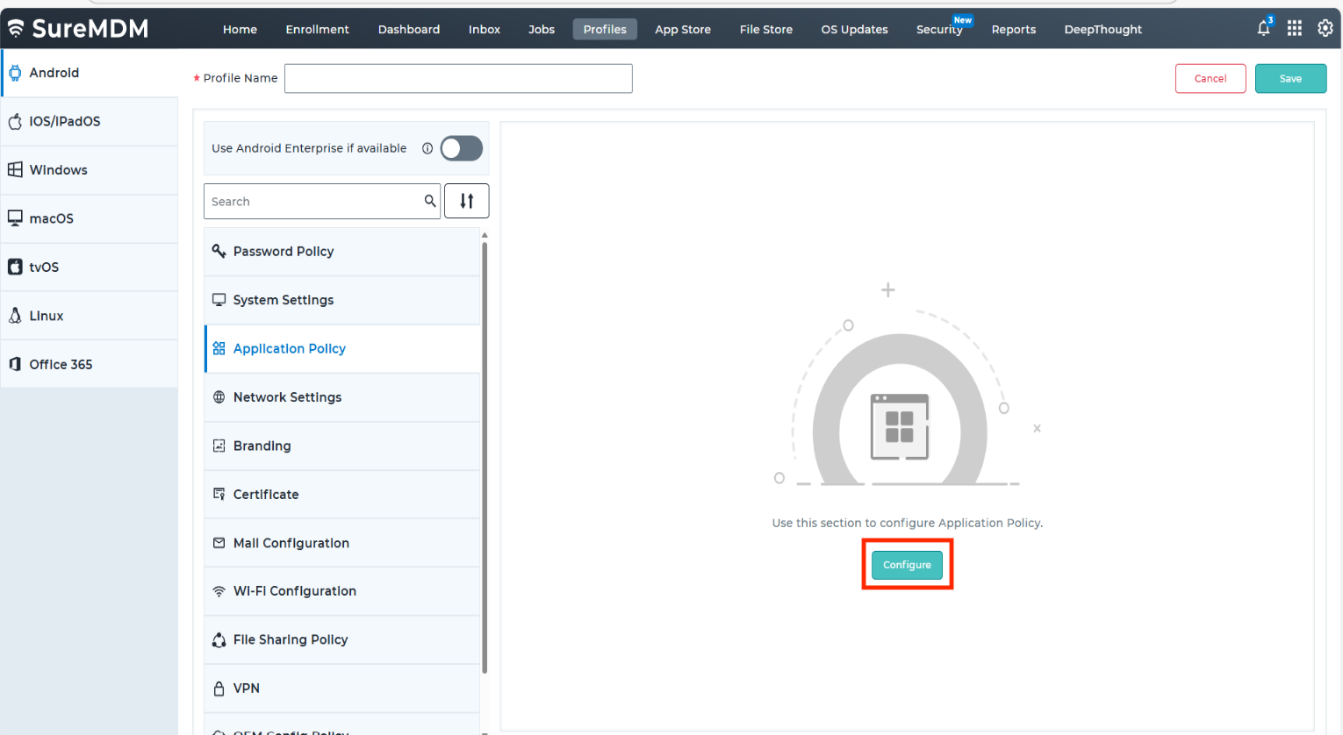Screen dimensions: 1343x735
Task: Click the sort arrows button
Action: pos(467,201)
